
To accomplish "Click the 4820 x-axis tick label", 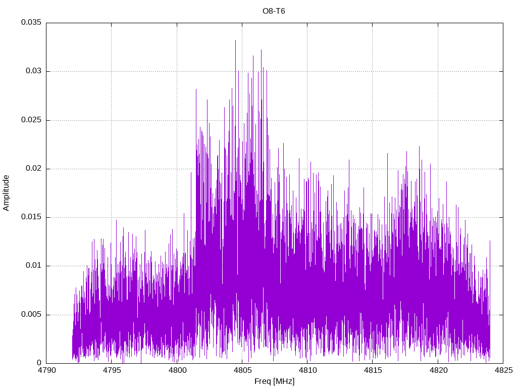I will (437, 371).
